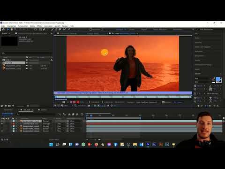
Task: Click the Project panel search field
Action: pos(27,54)
